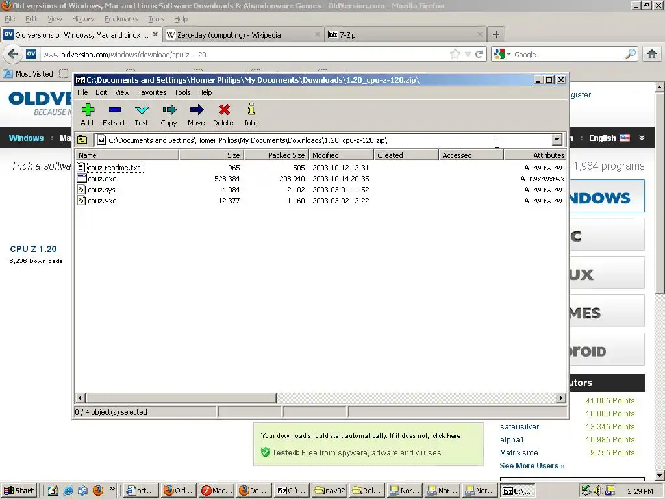Click the 'click here' download link
The image size is (665, 499).
[x=447, y=435]
